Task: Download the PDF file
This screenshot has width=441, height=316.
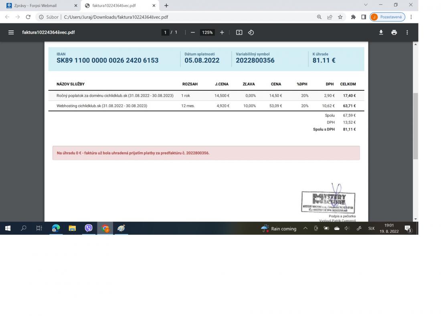Action: [381, 32]
